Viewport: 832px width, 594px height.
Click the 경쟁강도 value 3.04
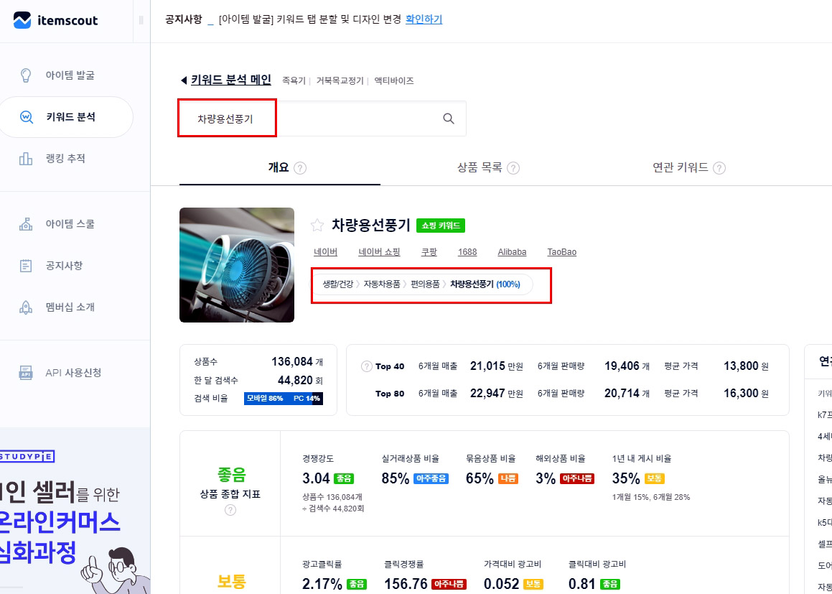click(317, 478)
